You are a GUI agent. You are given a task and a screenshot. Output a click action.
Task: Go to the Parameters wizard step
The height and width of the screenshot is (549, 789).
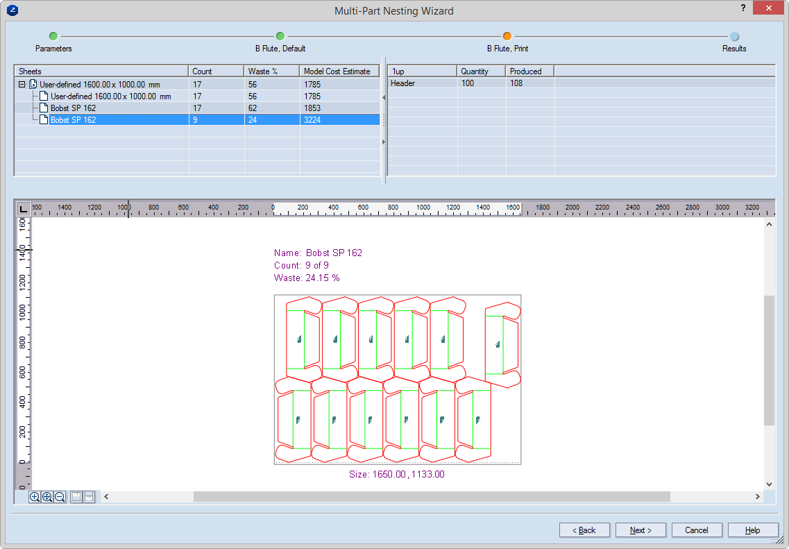(x=53, y=37)
